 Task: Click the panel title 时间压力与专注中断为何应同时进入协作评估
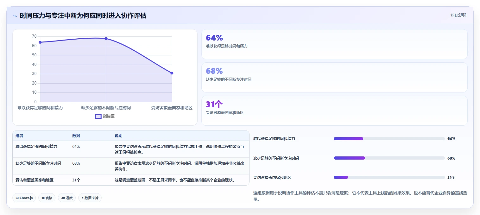[83, 16]
